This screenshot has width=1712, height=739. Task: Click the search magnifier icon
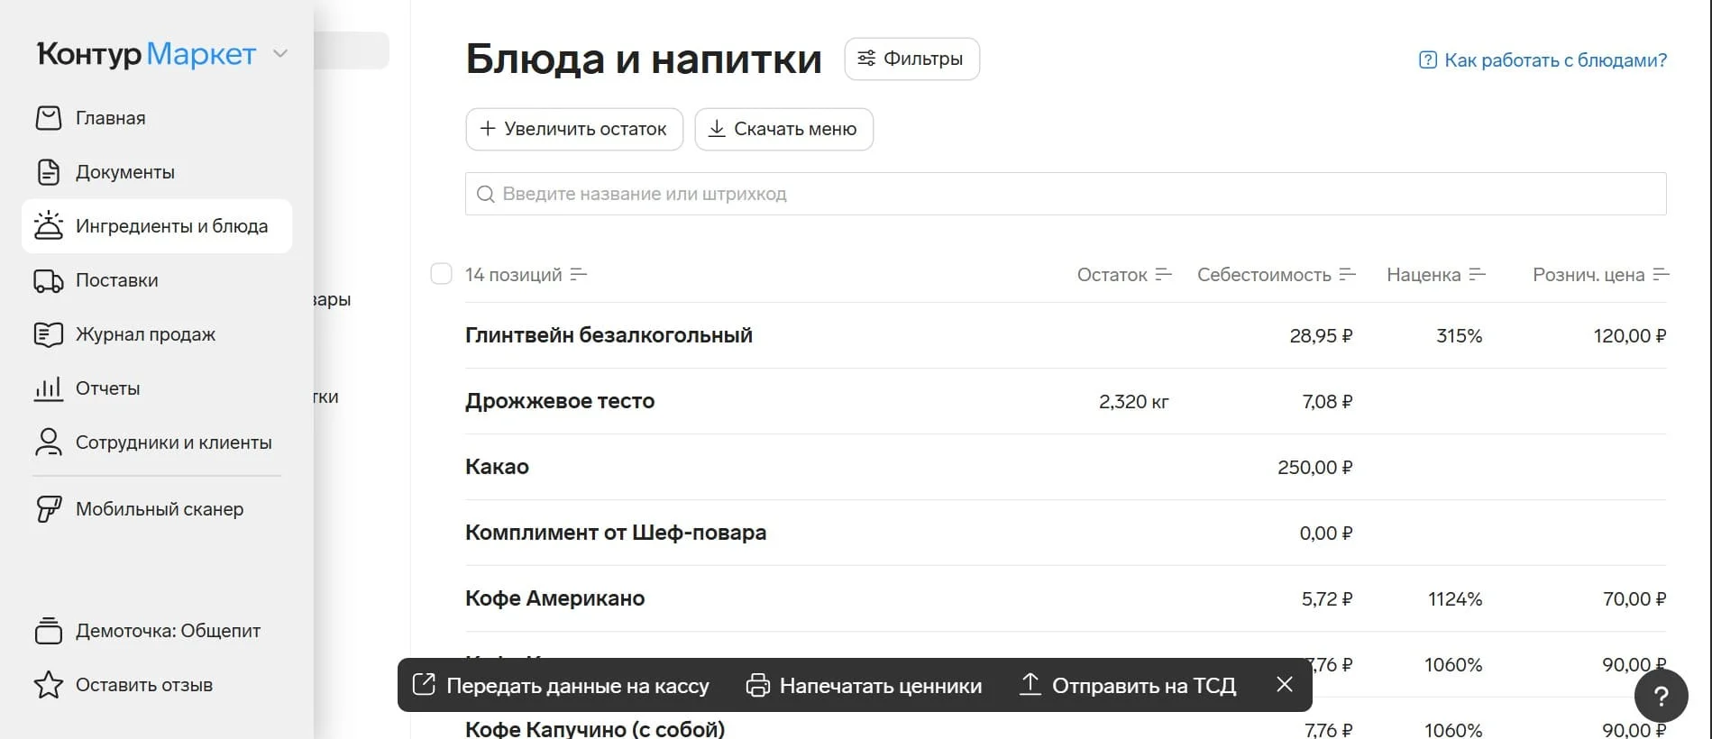[485, 194]
